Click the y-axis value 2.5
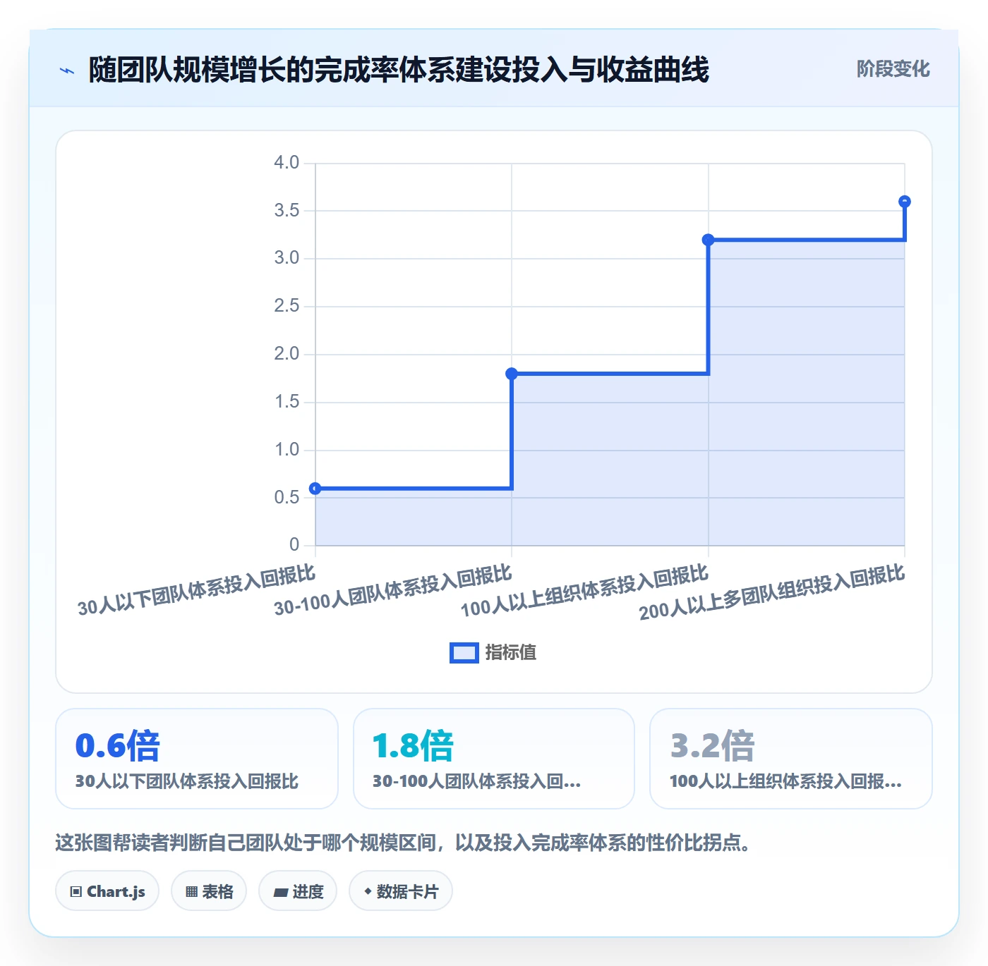Screen dimensions: 988x966 coord(287,306)
